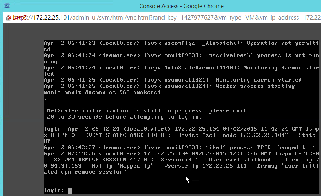321x196 pixels.
Task: Click the 'login: Apr 2 06:42:24' alert line
Action: tap(181, 129)
